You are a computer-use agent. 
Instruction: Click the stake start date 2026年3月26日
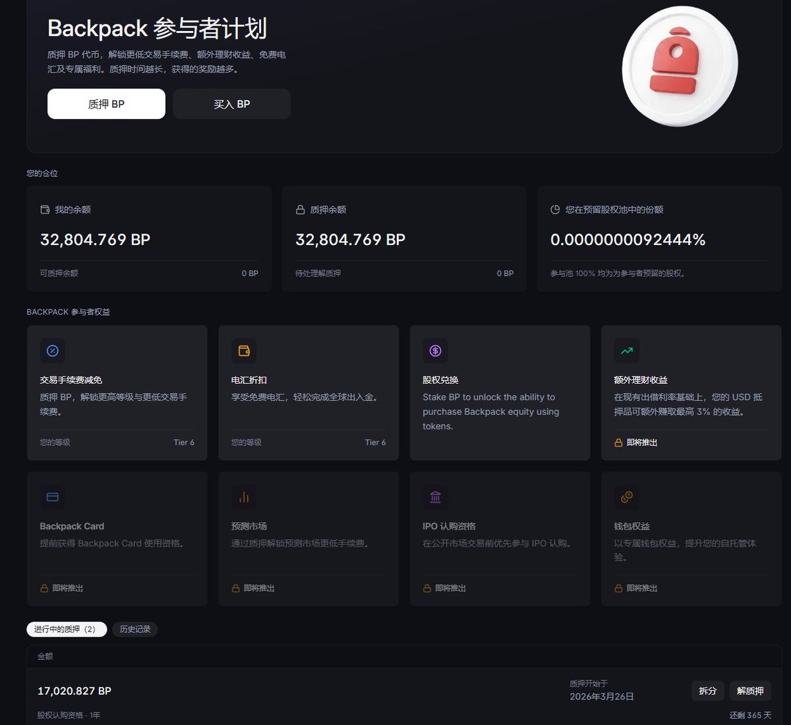(602, 697)
